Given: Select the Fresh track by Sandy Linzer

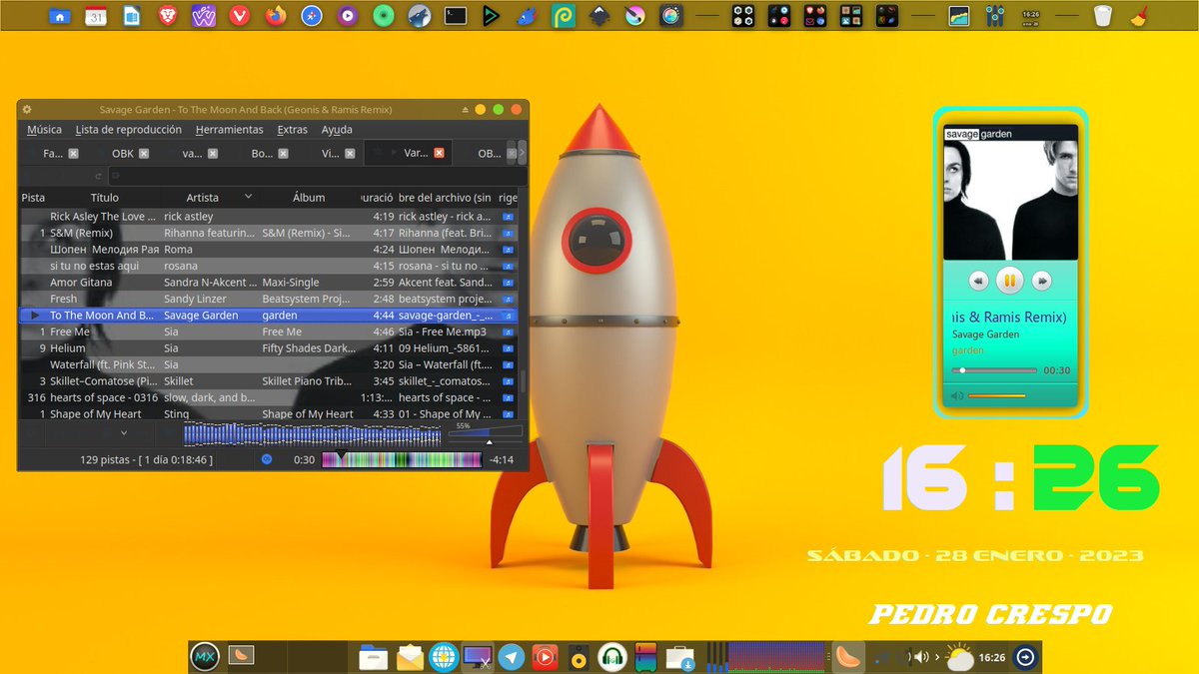Looking at the screenshot, I should [268, 299].
